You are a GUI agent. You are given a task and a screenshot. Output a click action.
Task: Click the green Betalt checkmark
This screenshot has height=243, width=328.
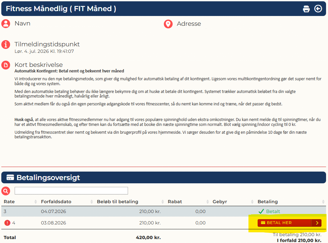pyautogui.click(x=261, y=211)
